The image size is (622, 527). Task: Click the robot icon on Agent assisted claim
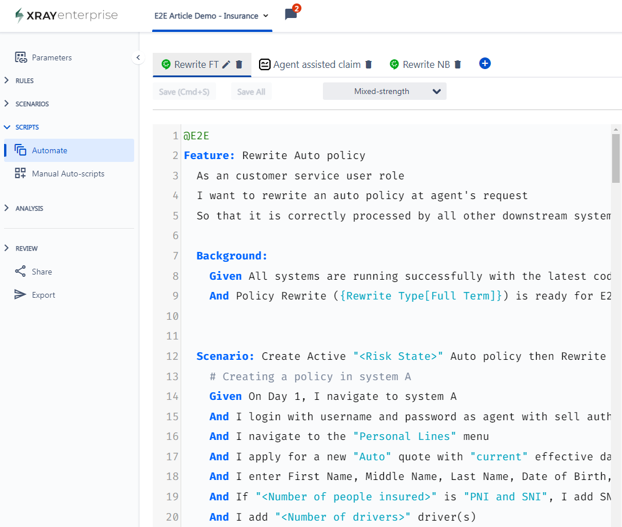[265, 64]
